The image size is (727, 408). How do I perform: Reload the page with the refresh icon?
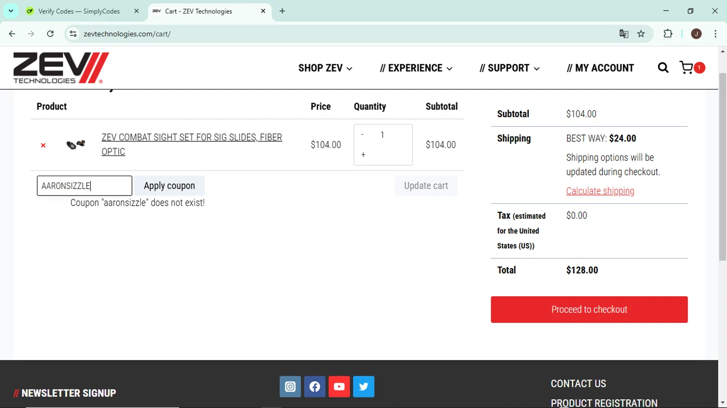click(x=50, y=34)
